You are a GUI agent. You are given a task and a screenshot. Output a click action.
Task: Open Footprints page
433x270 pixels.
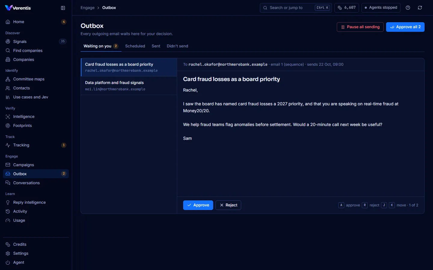pyautogui.click(x=36, y=125)
